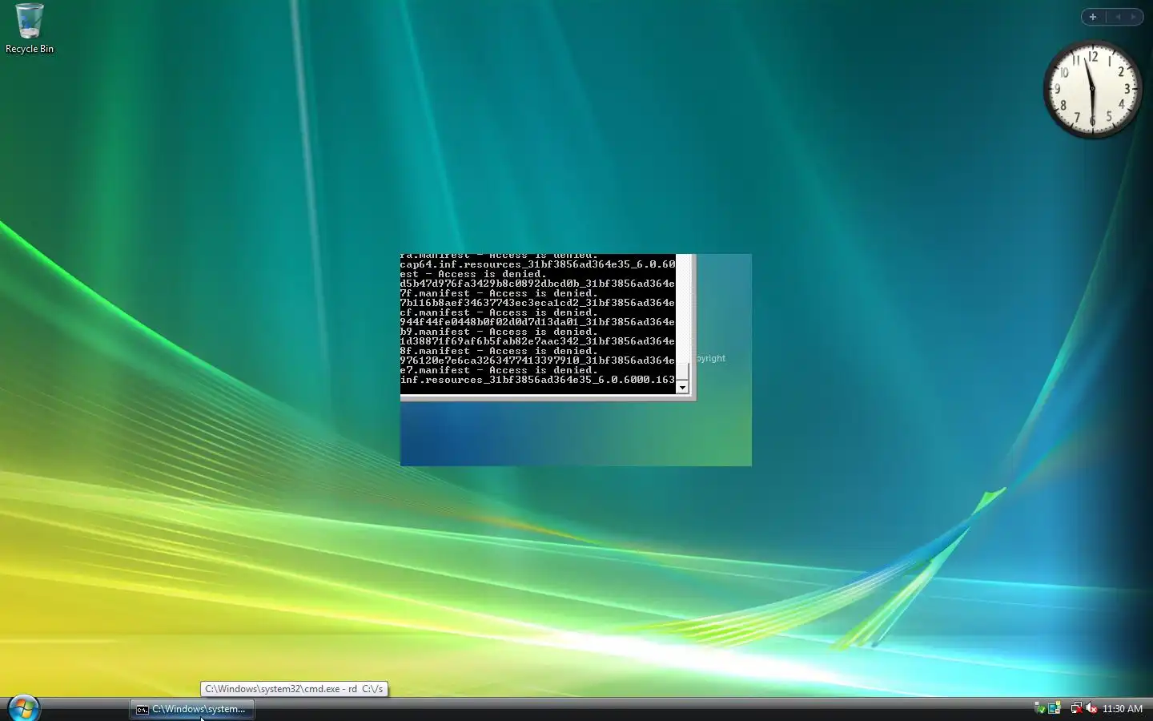Click the analog clock gadget
The height and width of the screenshot is (721, 1153).
click(x=1093, y=89)
